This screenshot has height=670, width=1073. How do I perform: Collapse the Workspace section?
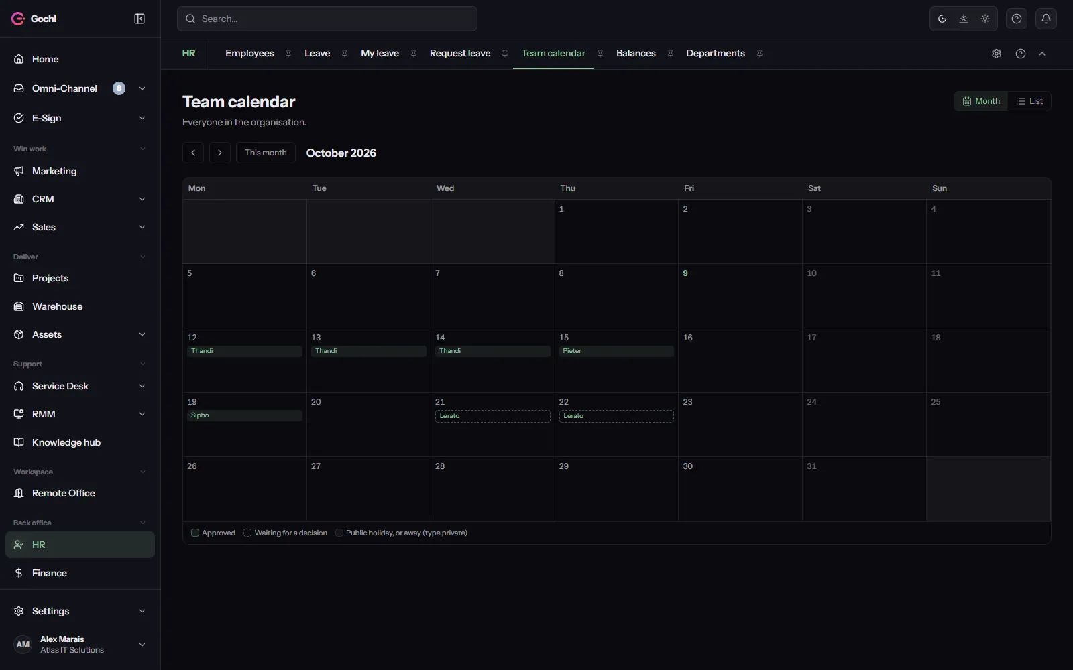(x=142, y=472)
